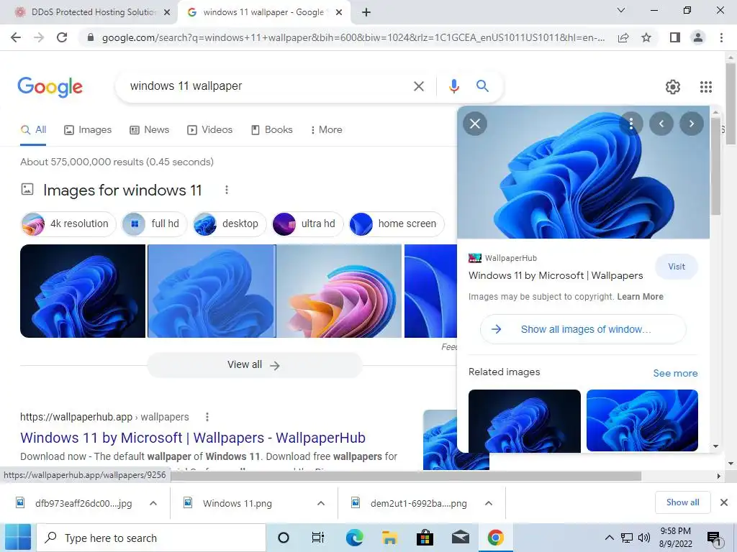Click the Google search input field
This screenshot has height=552, width=737.
point(268,86)
